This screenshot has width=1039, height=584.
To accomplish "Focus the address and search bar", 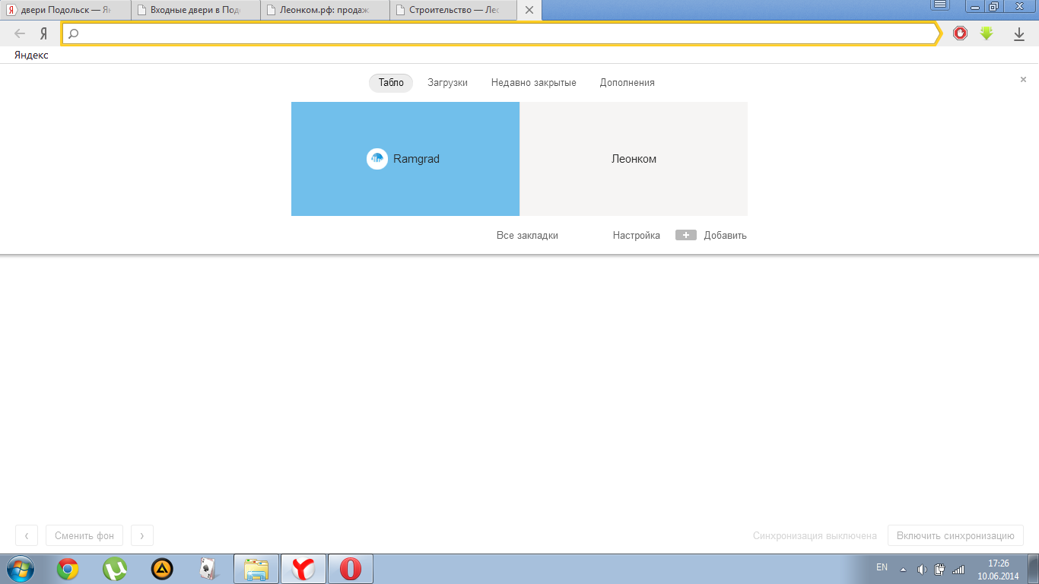I will [x=501, y=33].
